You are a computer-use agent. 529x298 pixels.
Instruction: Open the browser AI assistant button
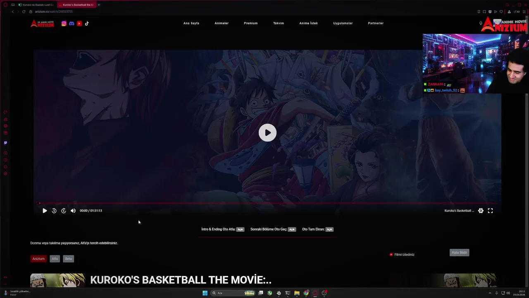pos(517,12)
